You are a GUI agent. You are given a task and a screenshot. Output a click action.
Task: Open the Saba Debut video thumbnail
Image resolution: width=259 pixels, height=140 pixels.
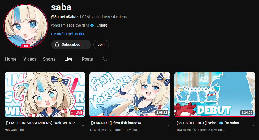[x=215, y=95]
